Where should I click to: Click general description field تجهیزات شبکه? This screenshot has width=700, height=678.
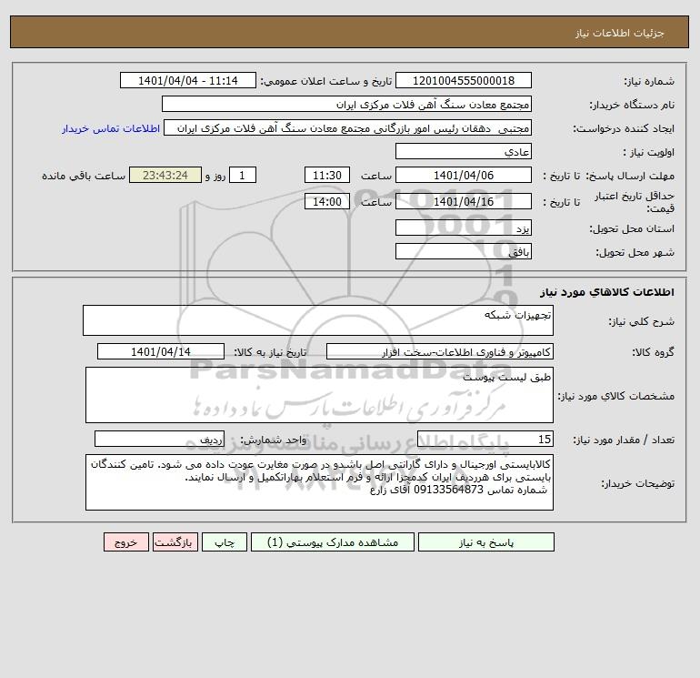[318, 320]
